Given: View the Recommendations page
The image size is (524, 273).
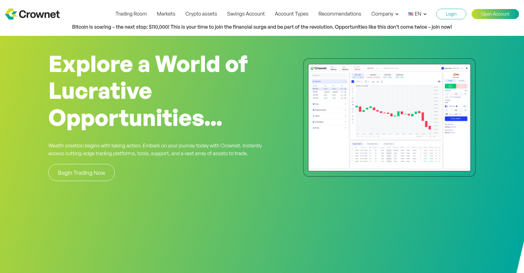Looking at the screenshot, I should (x=340, y=14).
